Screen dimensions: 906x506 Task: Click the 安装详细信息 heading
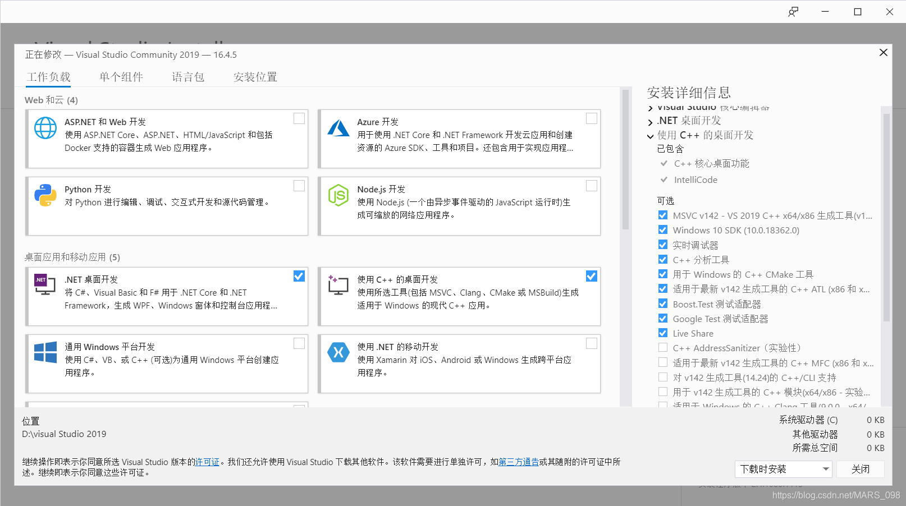[x=689, y=93]
